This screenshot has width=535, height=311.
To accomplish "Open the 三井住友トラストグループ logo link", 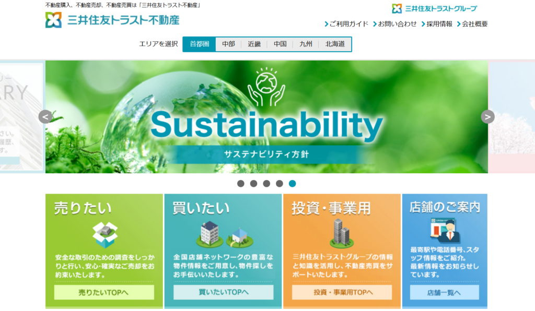I will tap(434, 8).
